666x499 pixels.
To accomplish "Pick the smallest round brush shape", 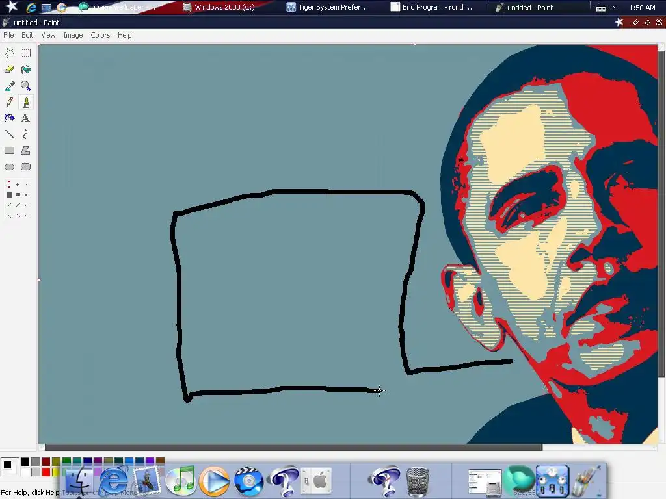I will pos(26,184).
